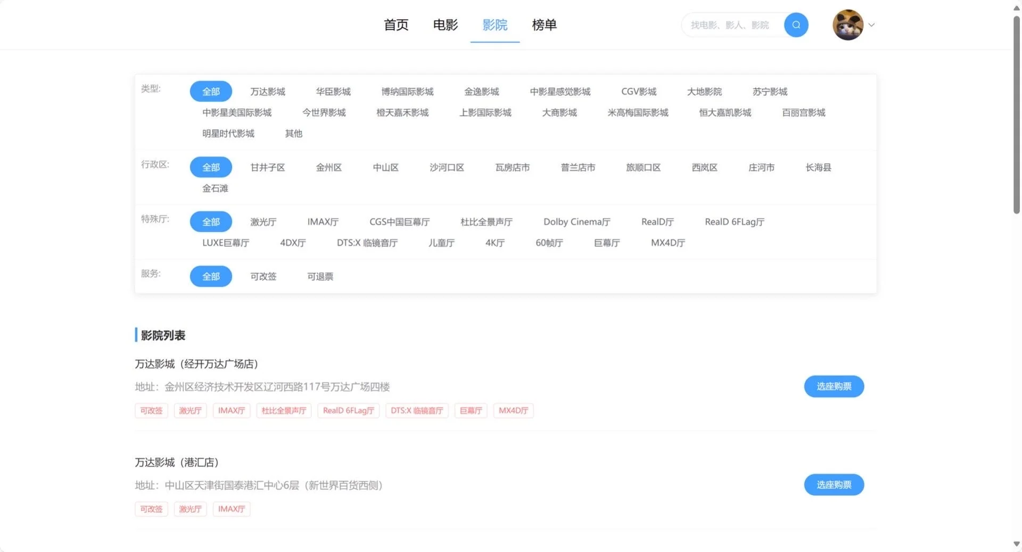Image resolution: width=1022 pixels, height=552 pixels.
Task: Switch to the 首页 tab
Action: tap(395, 25)
